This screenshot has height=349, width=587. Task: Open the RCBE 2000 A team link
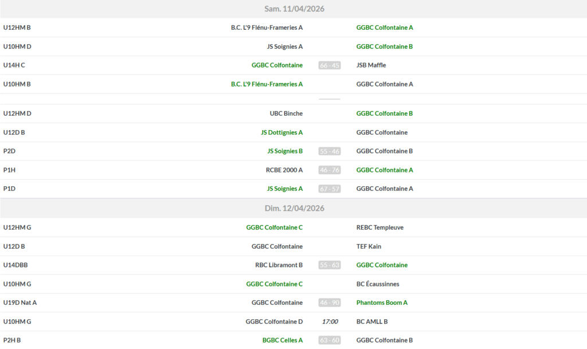click(284, 170)
